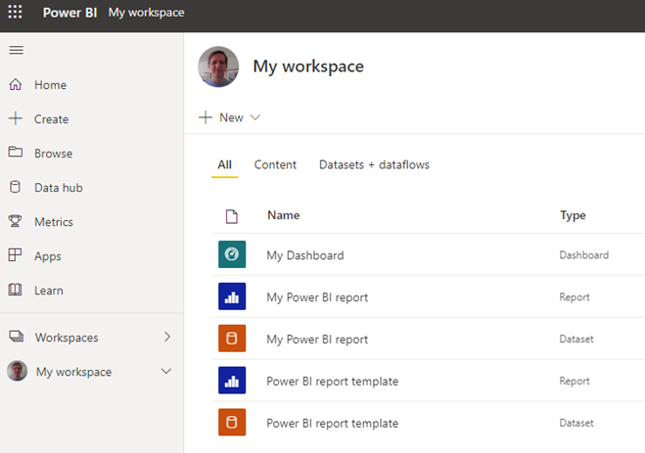This screenshot has width=645, height=453.
Task: Click the Workspaces label in sidebar
Action: point(67,338)
